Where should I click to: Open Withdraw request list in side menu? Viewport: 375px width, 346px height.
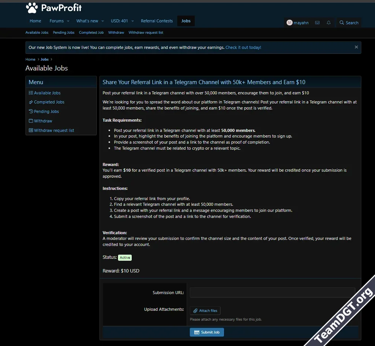pos(54,130)
